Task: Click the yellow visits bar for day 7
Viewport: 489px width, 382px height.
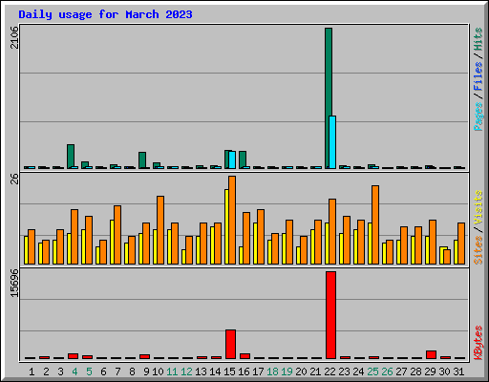Action: pyautogui.click(x=112, y=242)
